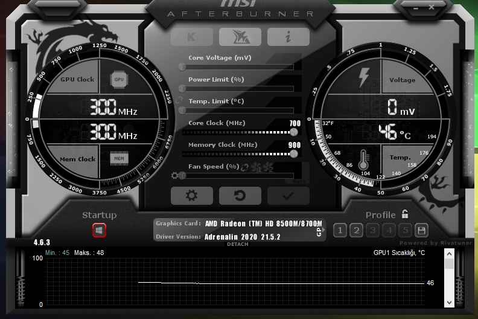The width and height of the screenshot is (478, 319).
Task: Click the 46 °C temperature reading
Action: 395,132
